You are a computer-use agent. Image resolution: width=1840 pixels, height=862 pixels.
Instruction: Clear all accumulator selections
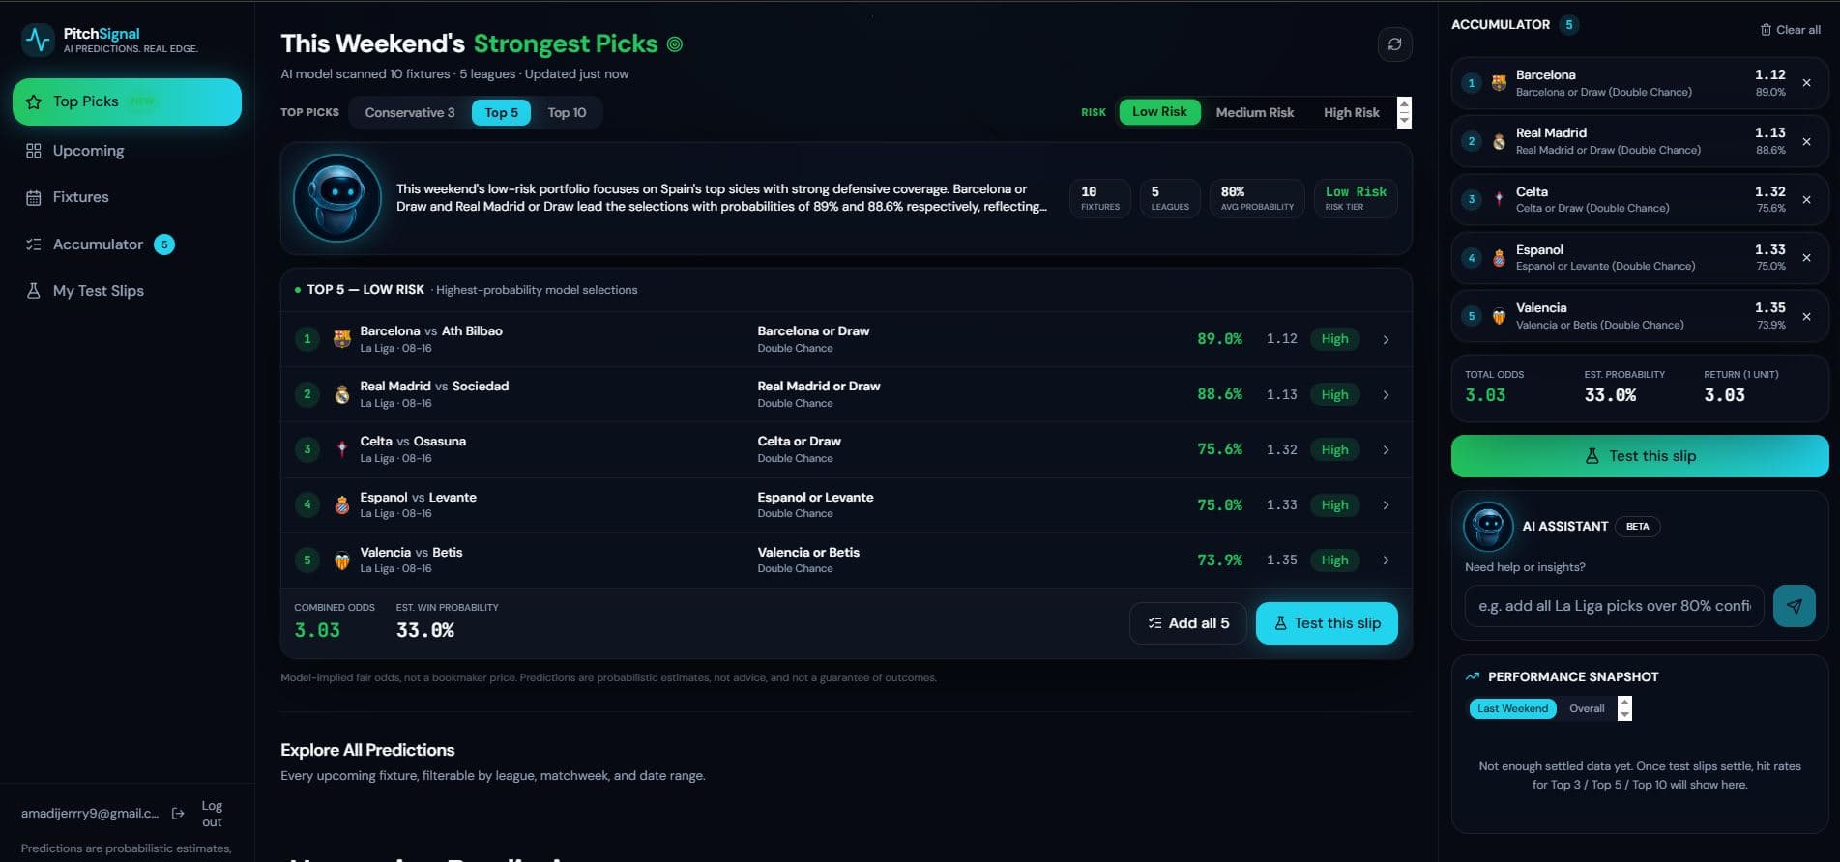click(x=1791, y=30)
